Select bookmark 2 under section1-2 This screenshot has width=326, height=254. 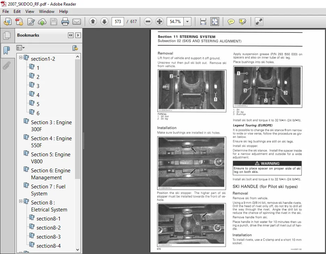(x=38, y=77)
